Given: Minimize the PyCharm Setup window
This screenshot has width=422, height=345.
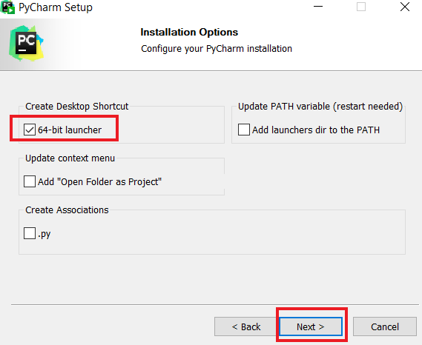Looking at the screenshot, I should coord(318,7).
